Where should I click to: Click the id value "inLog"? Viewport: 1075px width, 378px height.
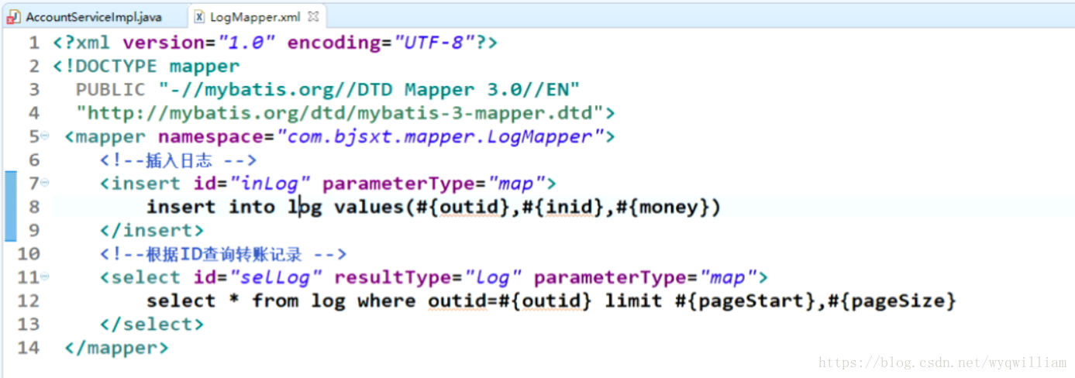[x=270, y=184]
